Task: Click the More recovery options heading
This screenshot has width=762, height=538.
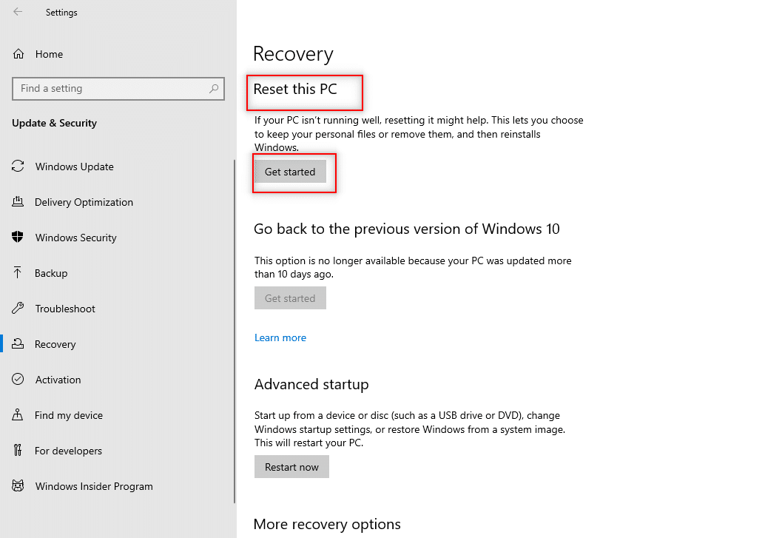Action: [327, 524]
